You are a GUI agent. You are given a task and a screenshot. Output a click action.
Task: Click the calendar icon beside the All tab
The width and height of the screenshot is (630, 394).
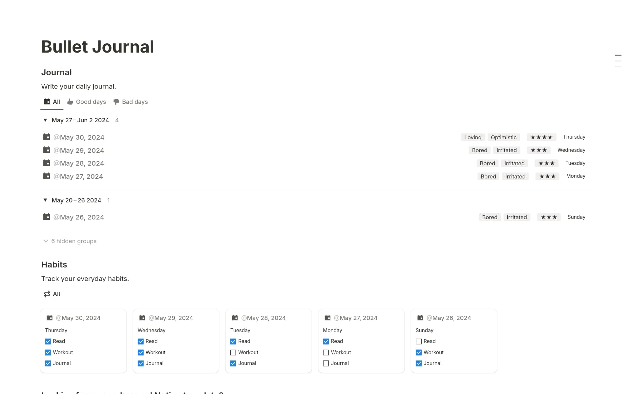[x=46, y=102]
